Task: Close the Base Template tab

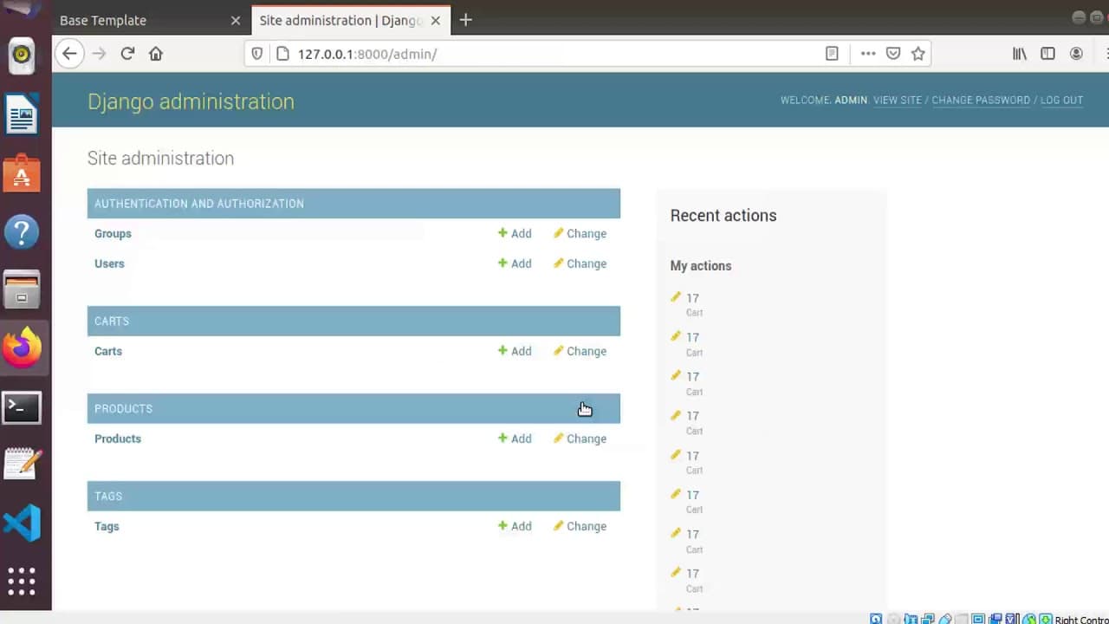Action: [236, 20]
